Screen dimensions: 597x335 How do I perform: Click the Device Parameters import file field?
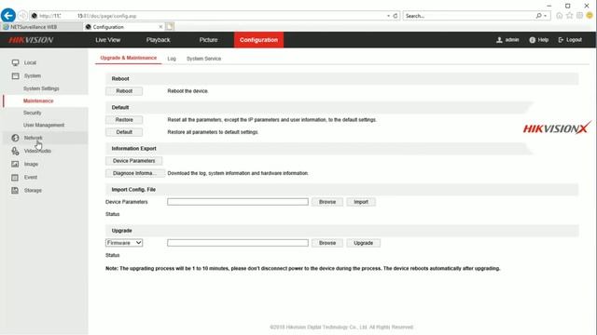click(238, 202)
